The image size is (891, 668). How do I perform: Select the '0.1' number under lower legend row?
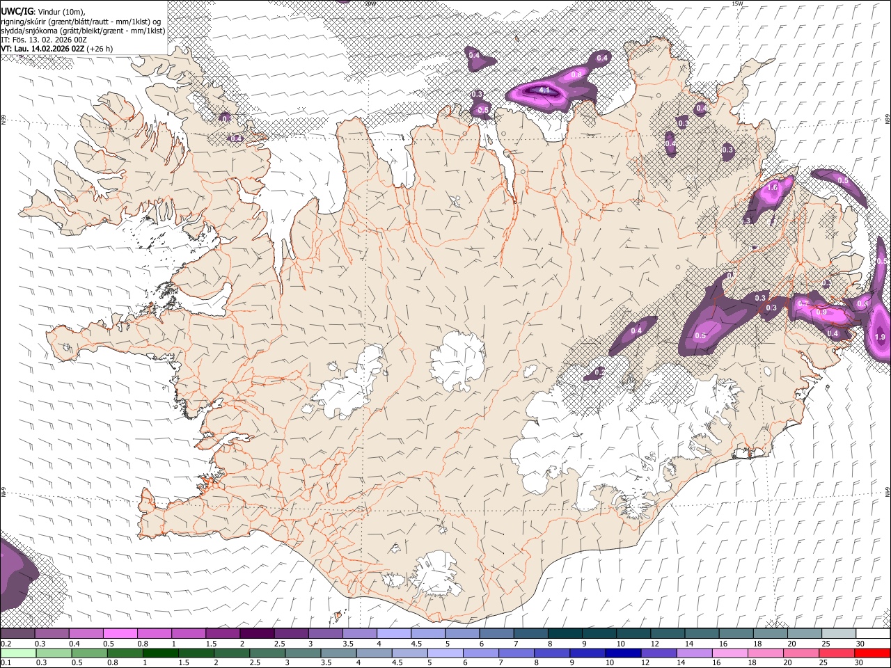(x=5, y=663)
